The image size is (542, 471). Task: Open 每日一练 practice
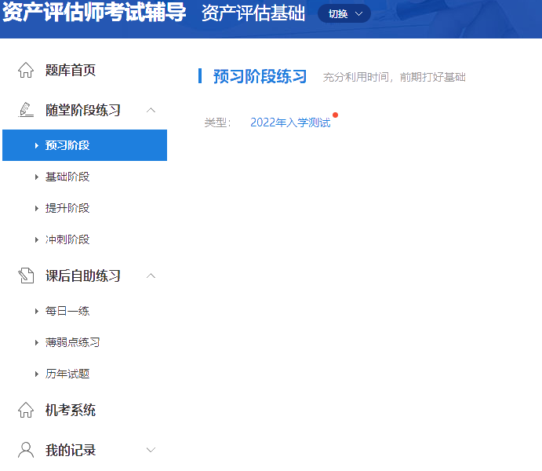coord(67,311)
